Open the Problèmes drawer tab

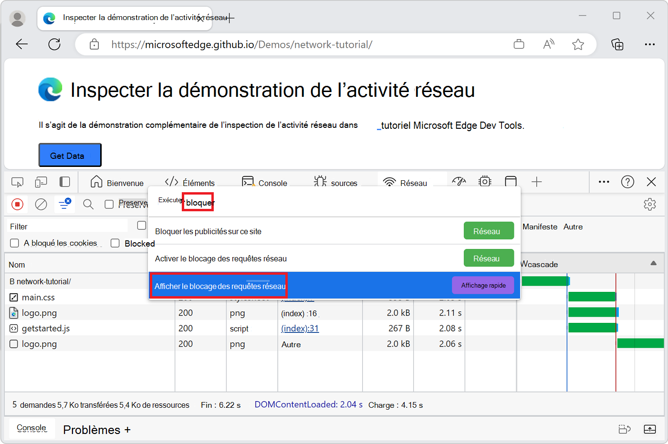tap(92, 430)
